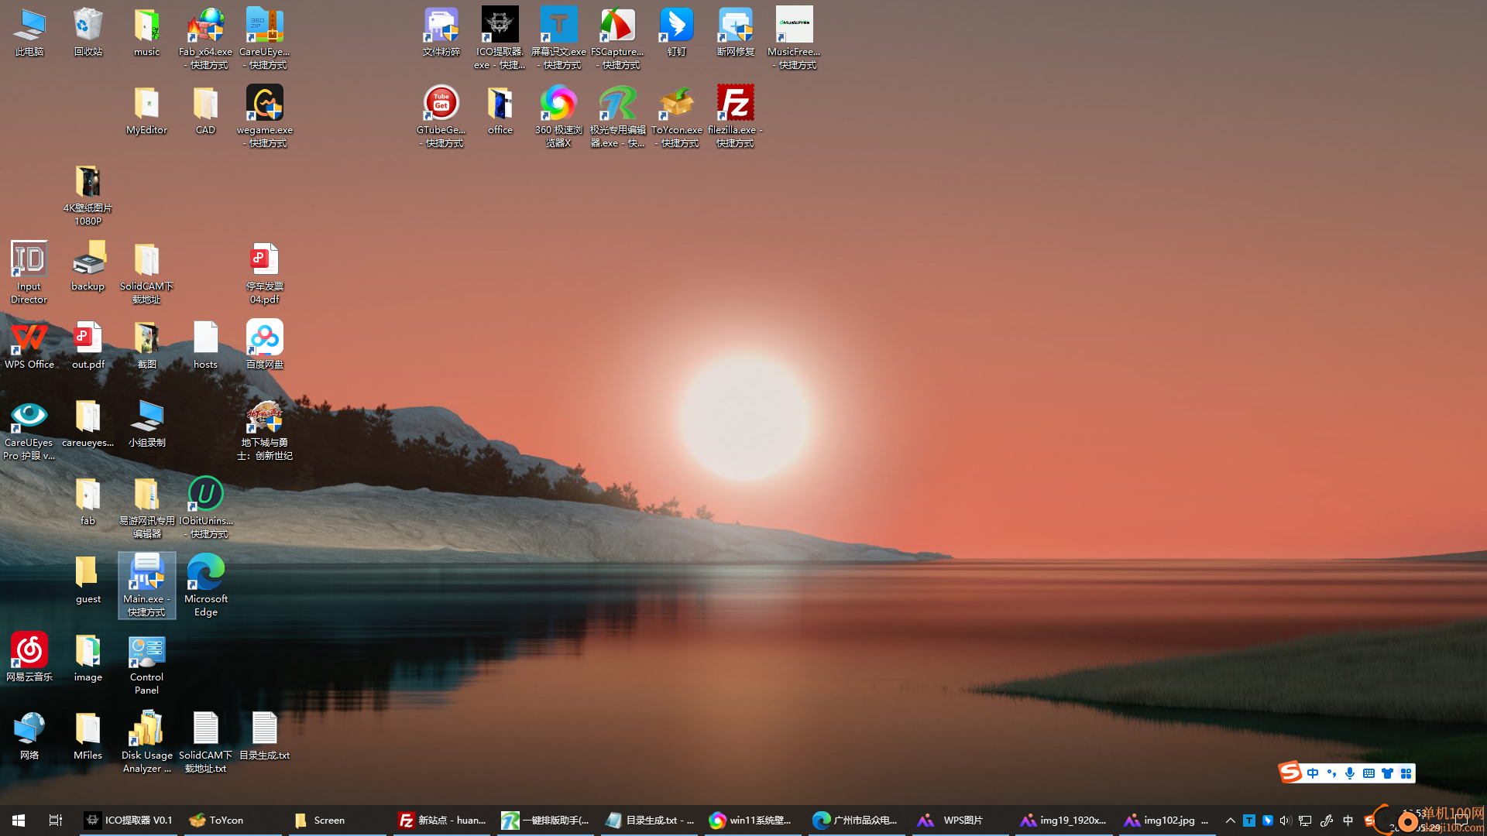Select the MFiles folder icon
Screen dimensions: 1487x836
(88, 736)
